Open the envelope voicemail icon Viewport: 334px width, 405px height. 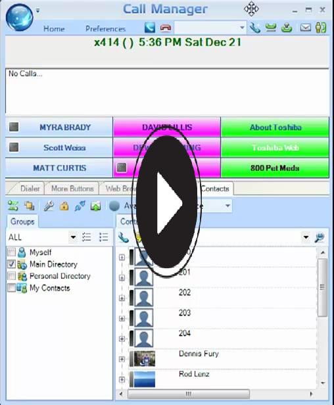pos(305,28)
